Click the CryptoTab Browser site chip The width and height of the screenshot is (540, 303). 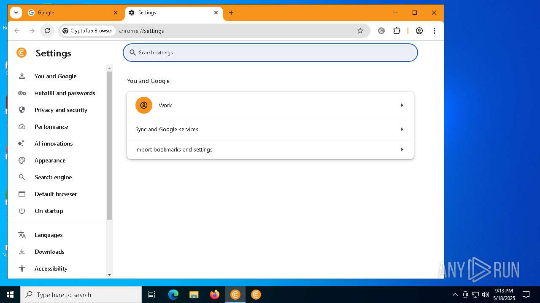[x=88, y=31]
